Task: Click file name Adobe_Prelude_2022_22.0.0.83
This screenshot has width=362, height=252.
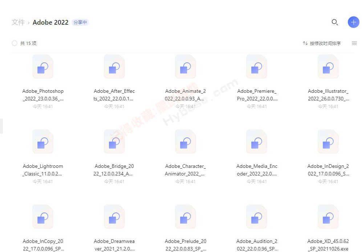Action: coord(186,245)
